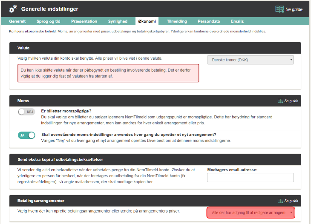Click 'Se guide' text in the Betalingsarrangementer header
Screen dimensions: 311x224
[291, 201]
